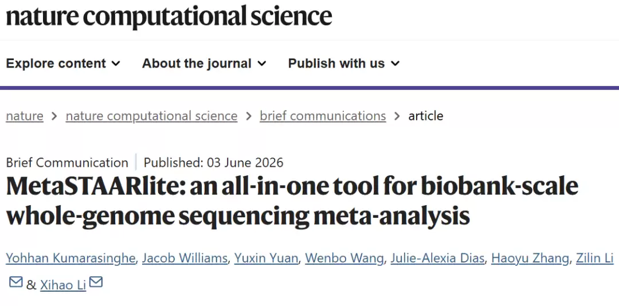
Task: Expand the Publish with us chevron
Action: (395, 64)
